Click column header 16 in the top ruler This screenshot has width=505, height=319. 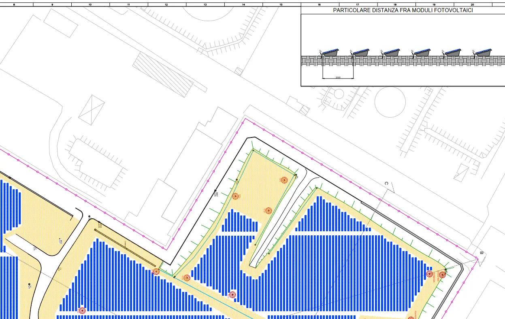[x=320, y=4]
